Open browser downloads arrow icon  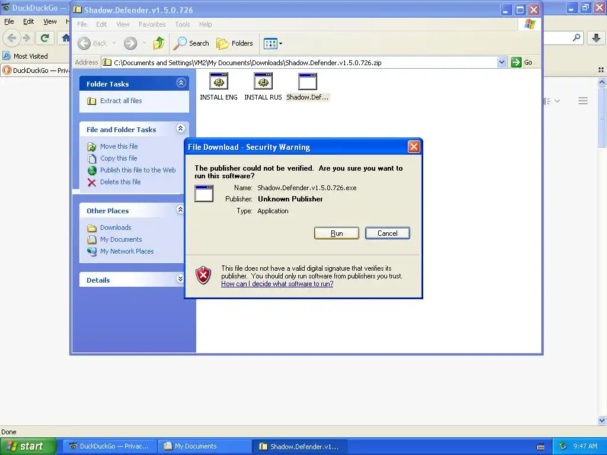click(596, 38)
